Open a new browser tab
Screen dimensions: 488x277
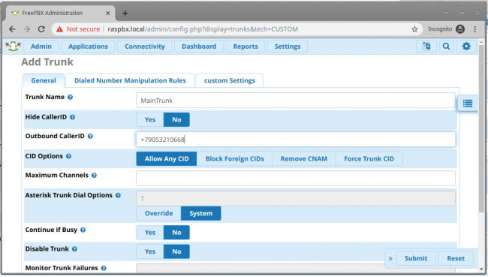[x=125, y=13]
